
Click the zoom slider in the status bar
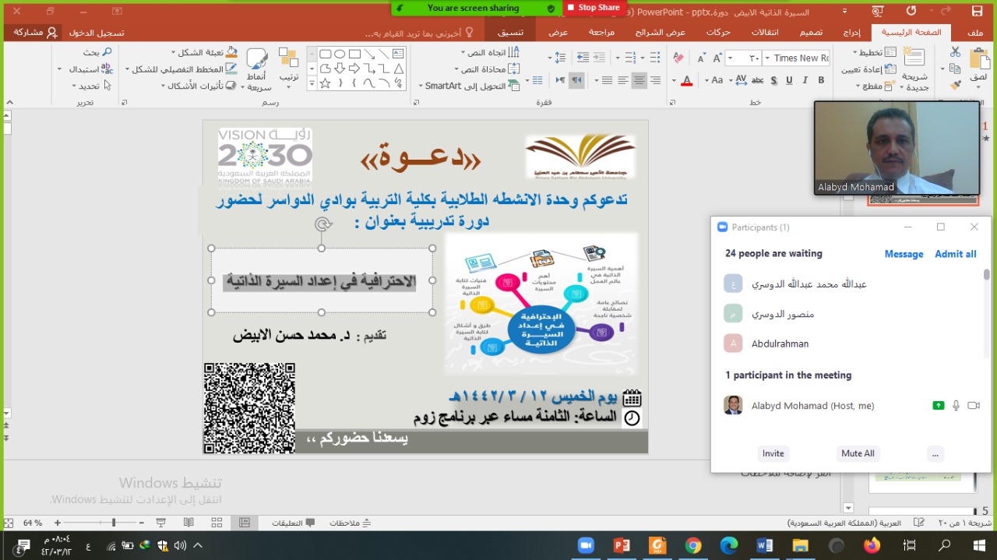coord(114,523)
